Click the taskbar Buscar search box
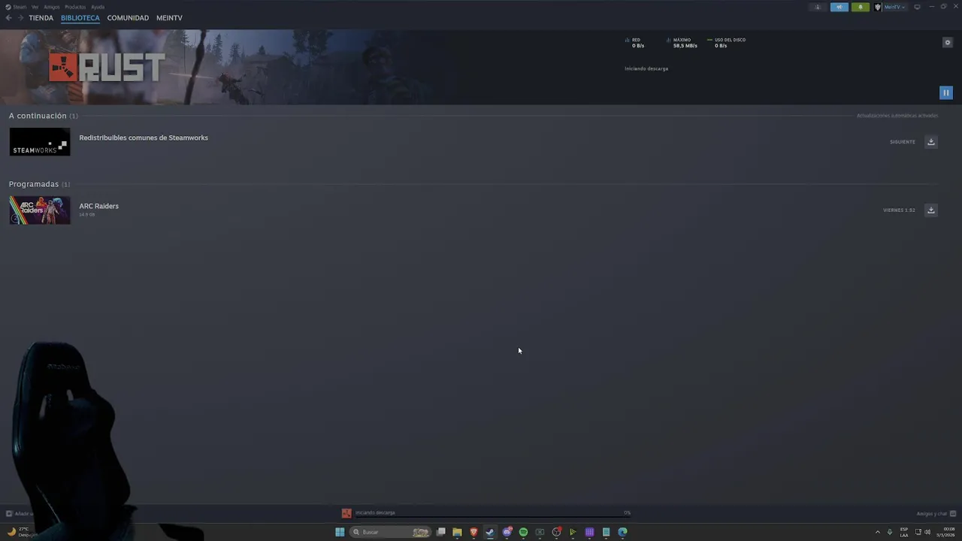 (390, 532)
